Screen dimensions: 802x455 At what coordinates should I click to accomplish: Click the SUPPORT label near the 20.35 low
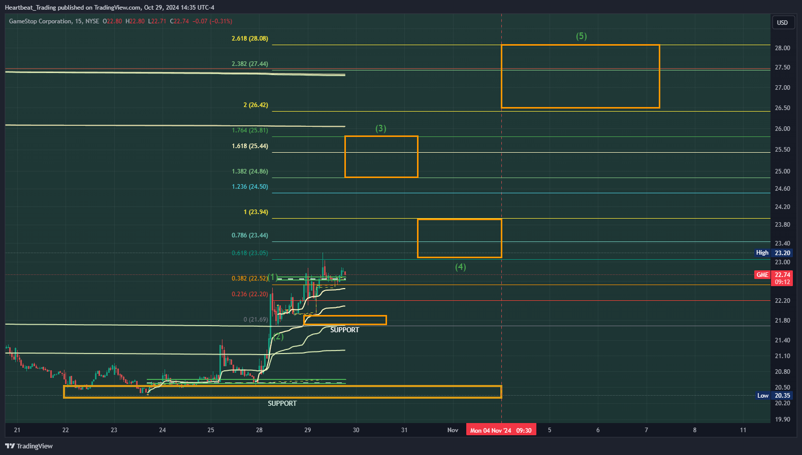click(282, 403)
